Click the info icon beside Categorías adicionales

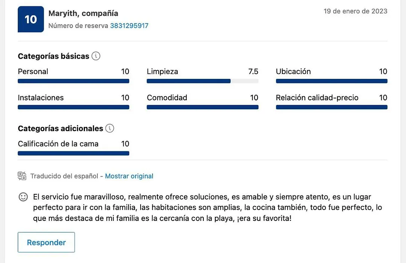click(x=109, y=128)
